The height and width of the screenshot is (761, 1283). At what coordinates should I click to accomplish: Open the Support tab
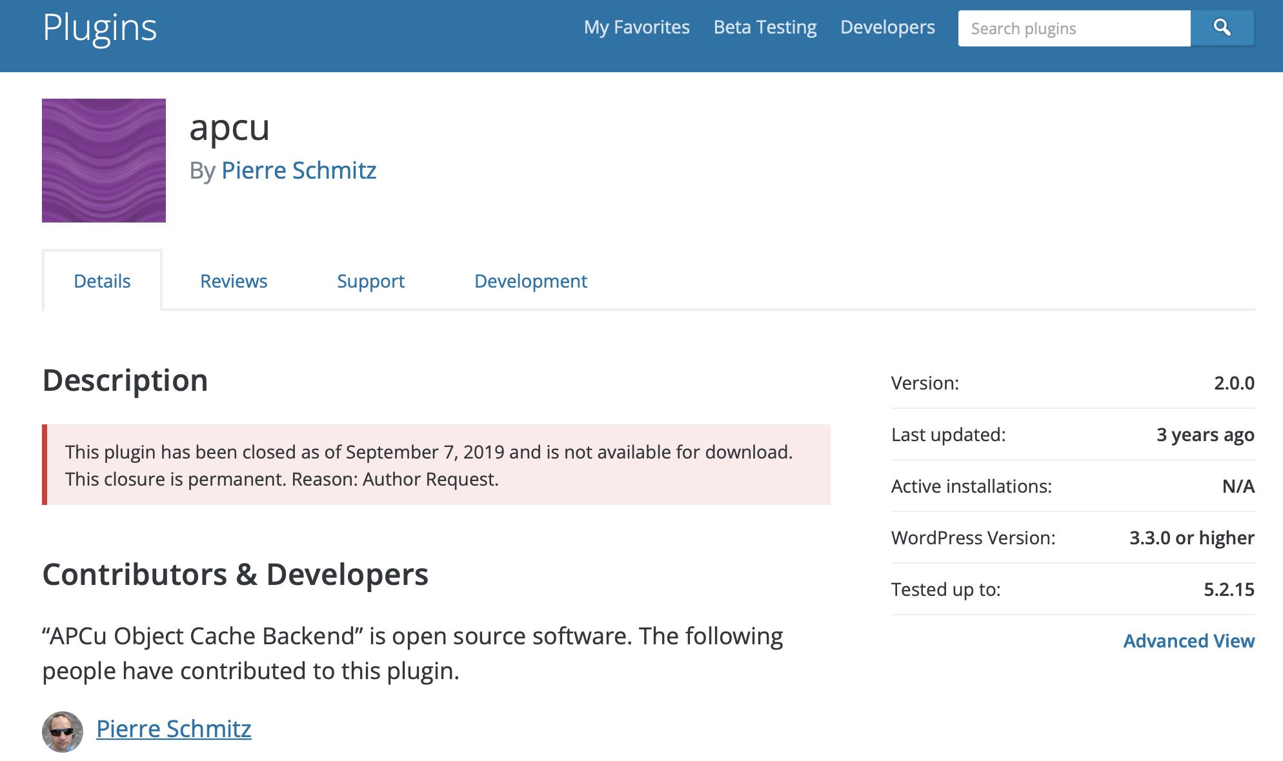coord(370,281)
